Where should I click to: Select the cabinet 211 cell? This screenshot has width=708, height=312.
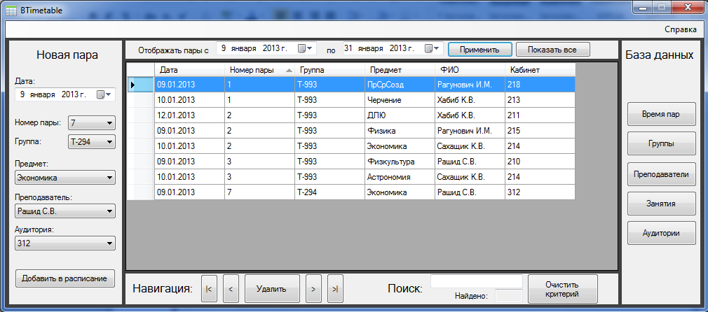coord(540,115)
